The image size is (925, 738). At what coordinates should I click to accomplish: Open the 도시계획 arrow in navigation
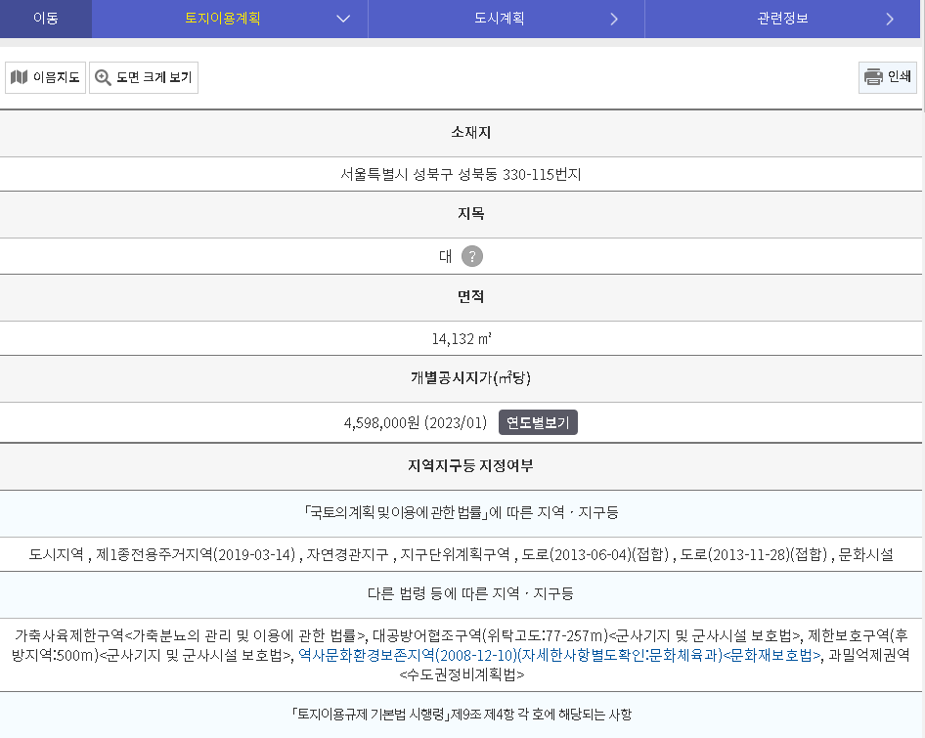[x=614, y=18]
